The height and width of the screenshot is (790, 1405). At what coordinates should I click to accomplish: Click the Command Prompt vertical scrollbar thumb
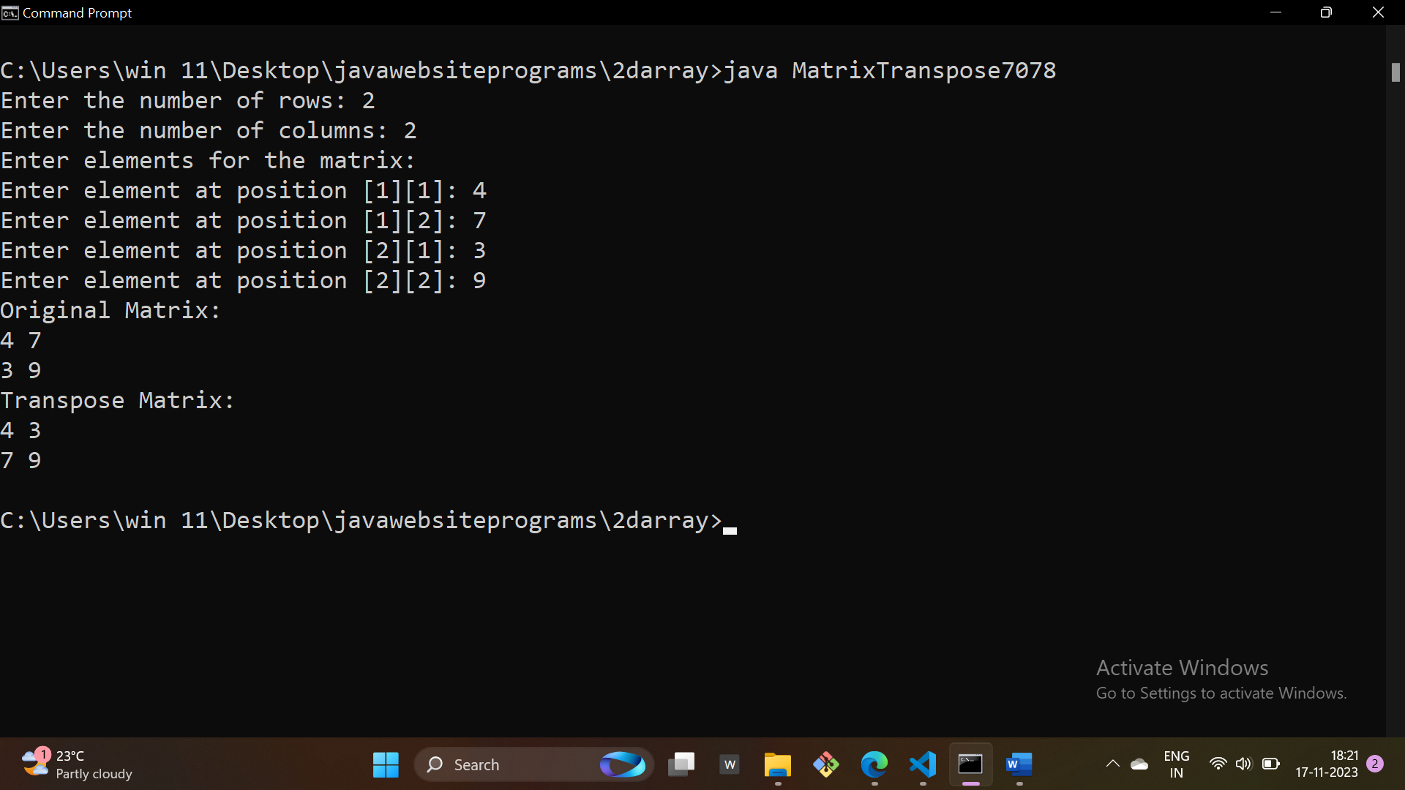[x=1395, y=72]
